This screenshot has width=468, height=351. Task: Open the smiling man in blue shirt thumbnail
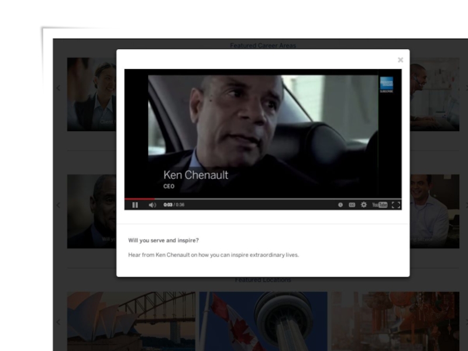[435, 211]
